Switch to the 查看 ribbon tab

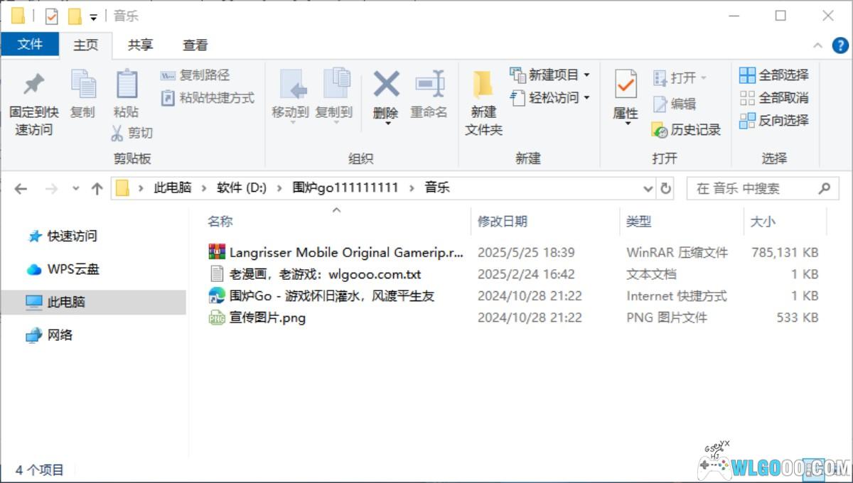[195, 45]
